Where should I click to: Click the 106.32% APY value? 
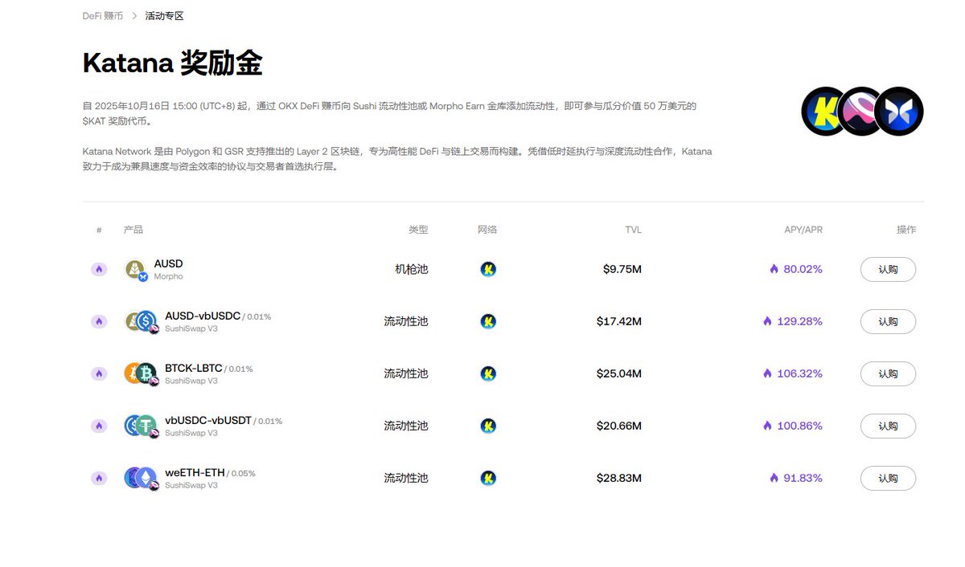point(800,373)
